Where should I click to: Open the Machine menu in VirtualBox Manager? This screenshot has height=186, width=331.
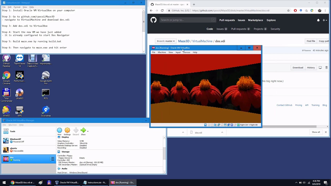(x=12, y=125)
